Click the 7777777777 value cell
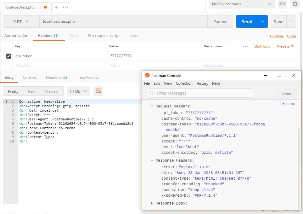This screenshot has height=214, width=303. pos(154,56)
